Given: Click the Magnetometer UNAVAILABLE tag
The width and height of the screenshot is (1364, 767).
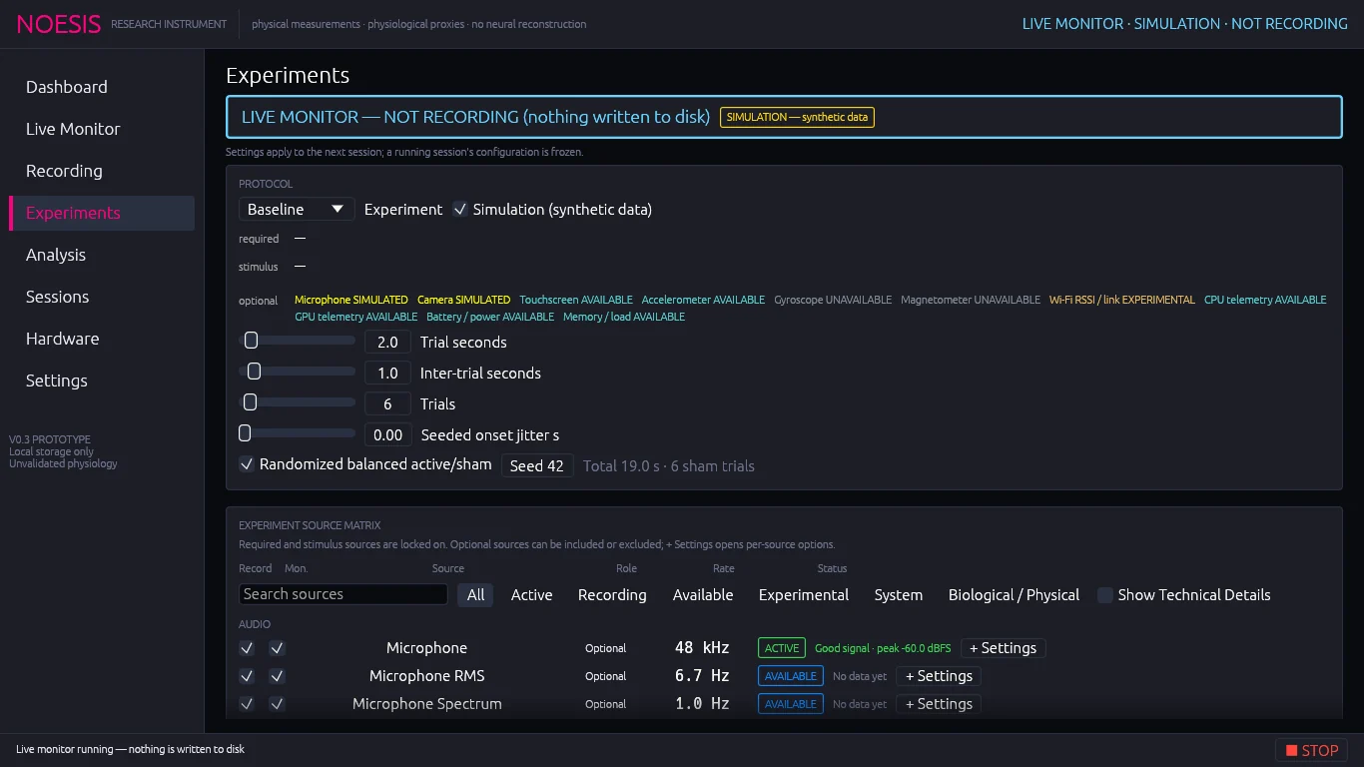Looking at the screenshot, I should pyautogui.click(x=971, y=300).
